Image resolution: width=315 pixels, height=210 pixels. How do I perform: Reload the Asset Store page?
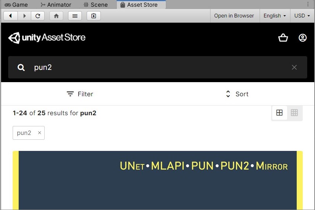[x=38, y=16]
